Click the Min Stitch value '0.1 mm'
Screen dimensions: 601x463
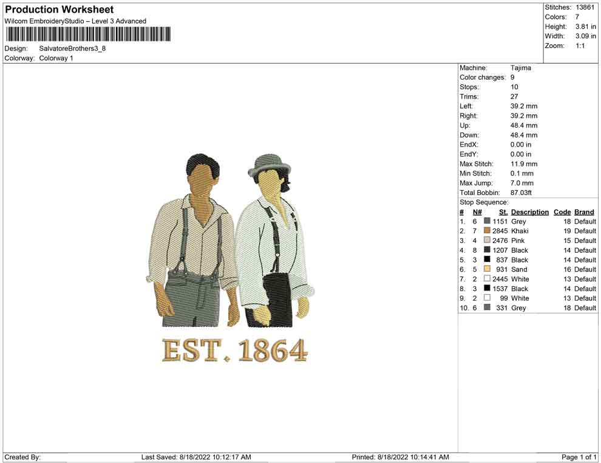pyautogui.click(x=522, y=173)
